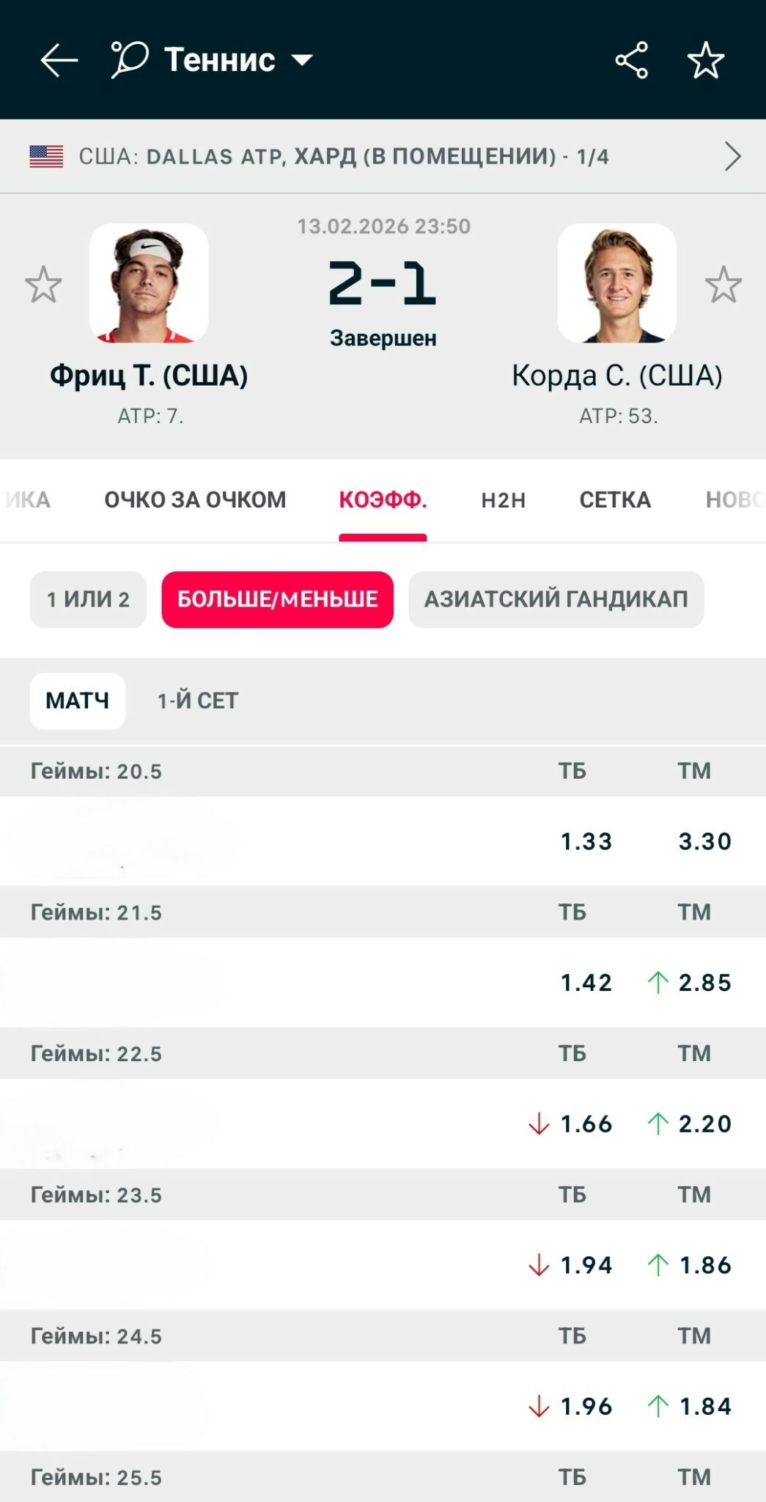Tap the tennis racket sport icon
The image size is (766, 1502).
(x=129, y=59)
